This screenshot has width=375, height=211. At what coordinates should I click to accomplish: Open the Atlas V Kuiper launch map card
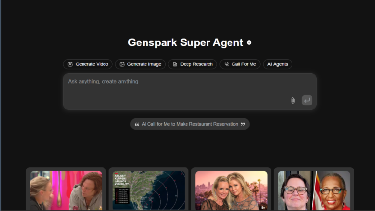click(148, 190)
